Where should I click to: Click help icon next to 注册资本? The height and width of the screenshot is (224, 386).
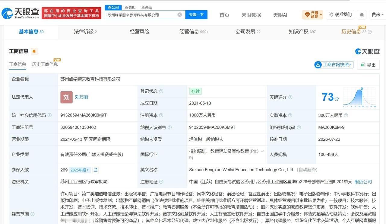(161, 115)
